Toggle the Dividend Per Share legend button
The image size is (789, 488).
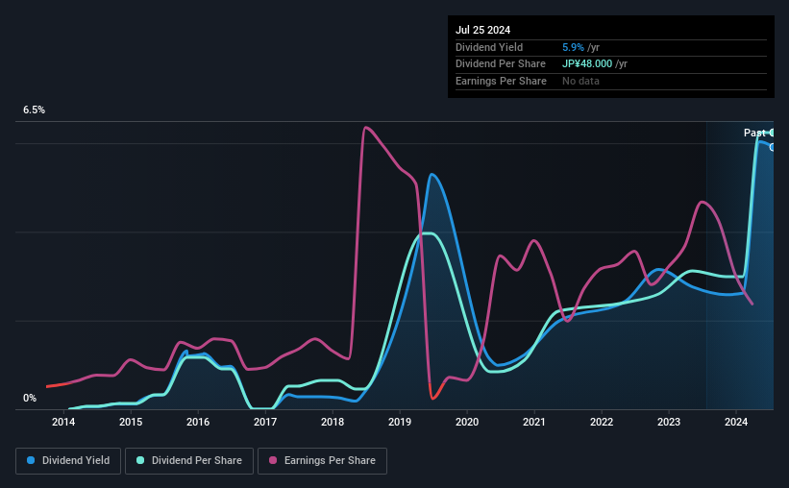click(x=189, y=461)
